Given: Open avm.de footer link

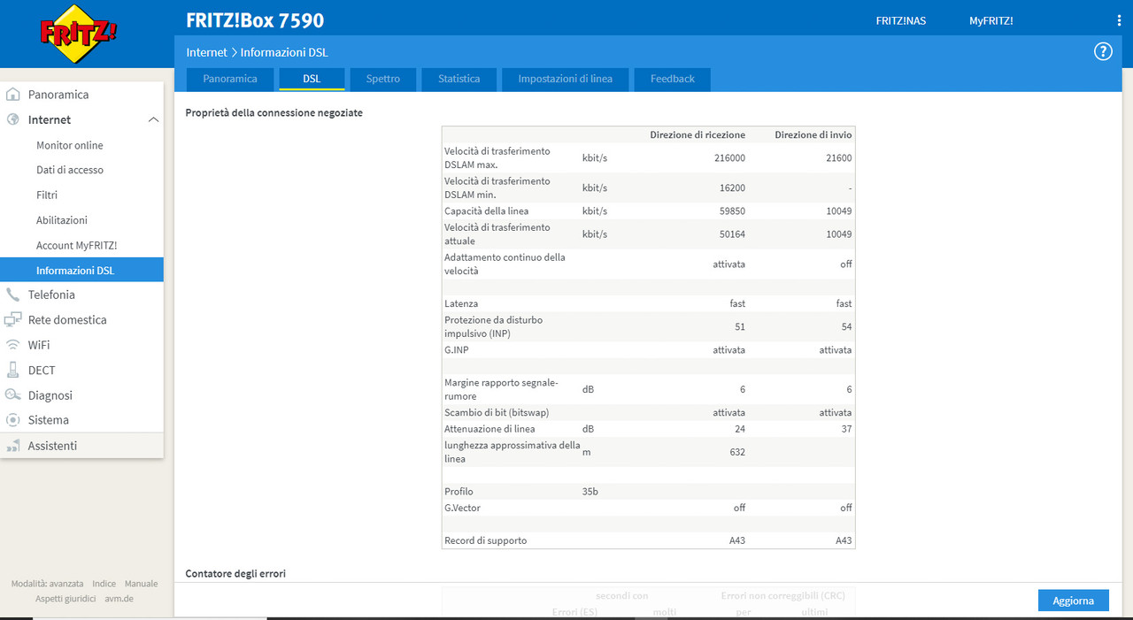Looking at the screenshot, I should click(119, 599).
